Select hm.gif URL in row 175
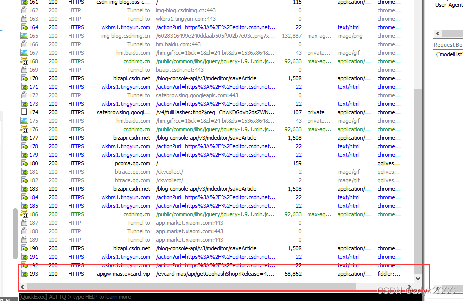 [x=216, y=121]
